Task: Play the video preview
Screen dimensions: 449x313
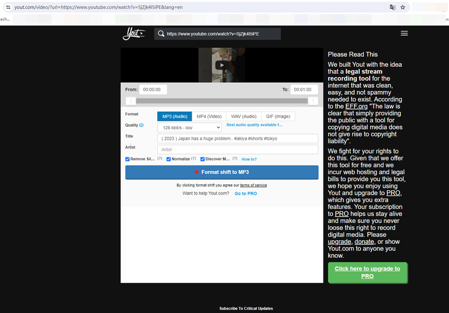Action: (222, 65)
